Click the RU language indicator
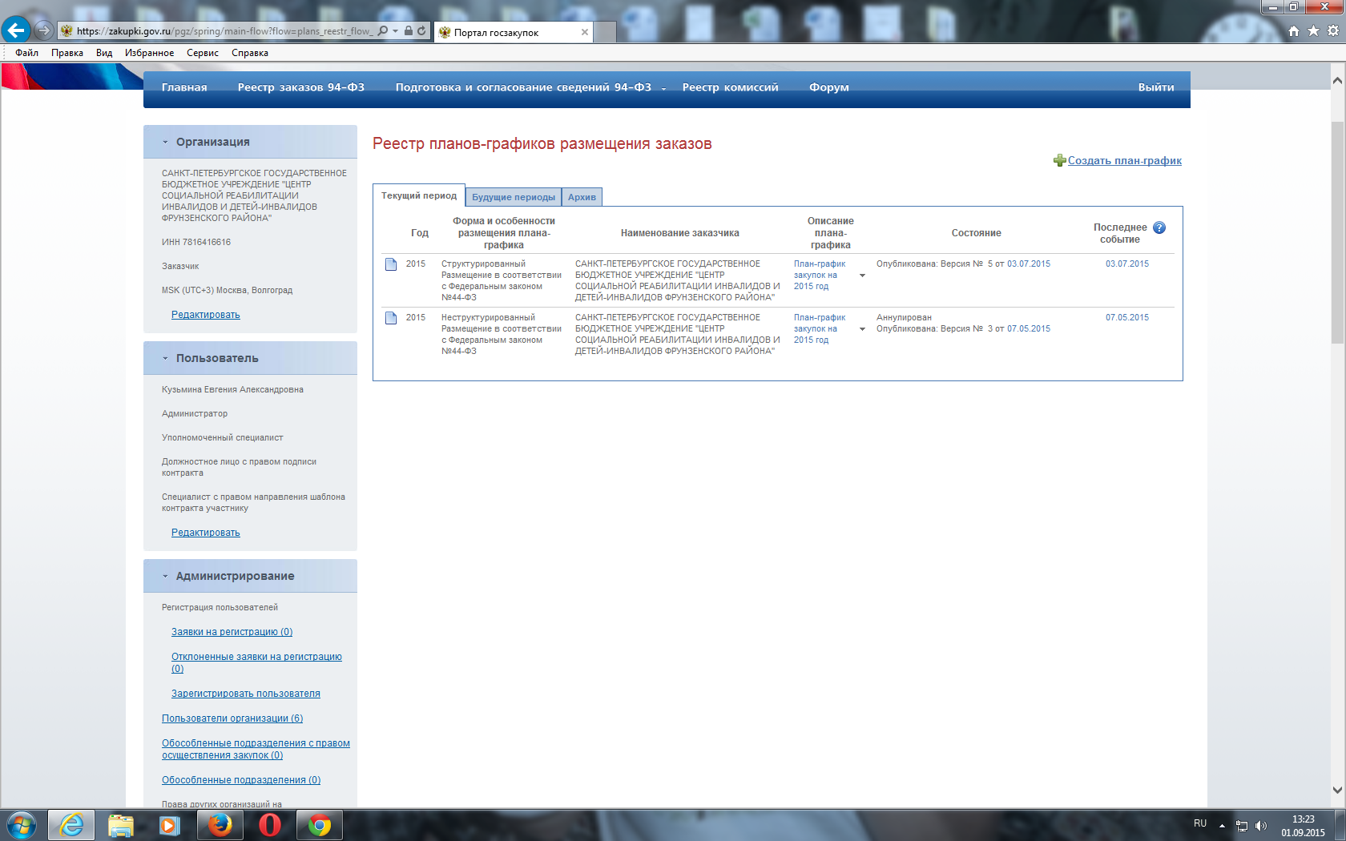The width and height of the screenshot is (1346, 841). [1200, 823]
